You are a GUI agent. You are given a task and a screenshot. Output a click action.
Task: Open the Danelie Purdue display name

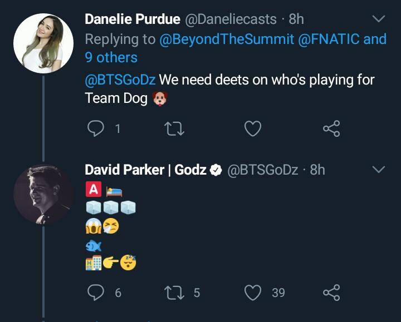tap(133, 19)
